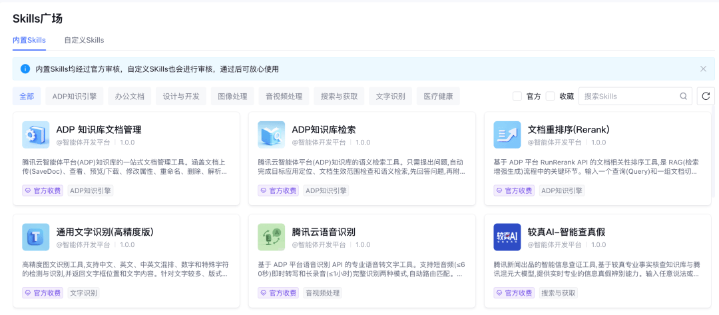Enable the 官方 checkbox filter
719x315 pixels.
pyautogui.click(x=517, y=97)
